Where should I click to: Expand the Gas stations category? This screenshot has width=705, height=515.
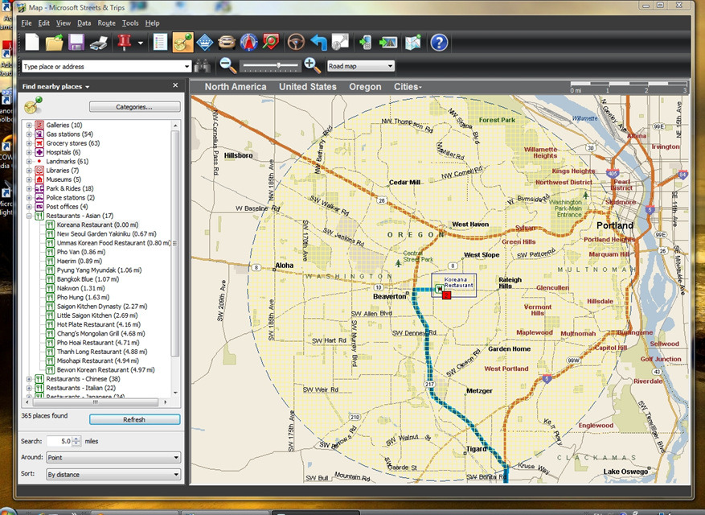30,134
